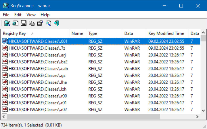This screenshot has width=207, height=129.
Task: Click the Find toolbar icon
Action: pos(48,23)
